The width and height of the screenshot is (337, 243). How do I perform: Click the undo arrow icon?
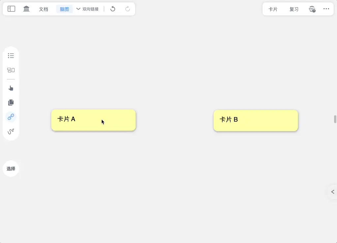pos(113,9)
